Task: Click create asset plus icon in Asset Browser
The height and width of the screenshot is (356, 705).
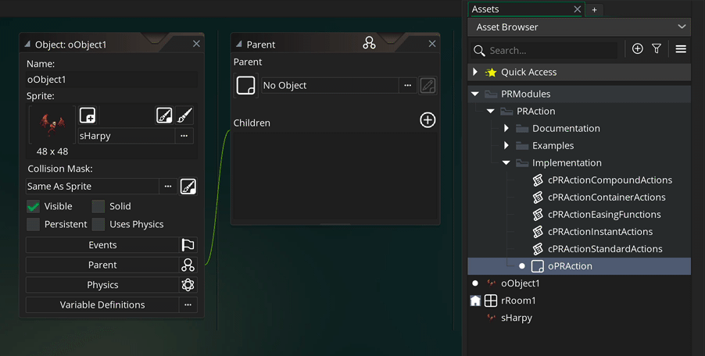Action: pyautogui.click(x=638, y=48)
